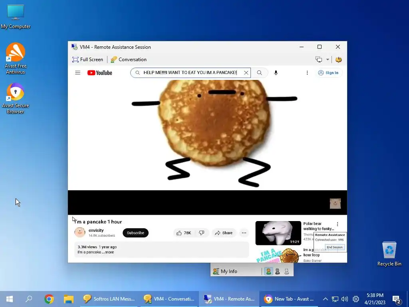
Task: Click End Session in Remote Assistance popup
Action: pyautogui.click(x=335, y=247)
